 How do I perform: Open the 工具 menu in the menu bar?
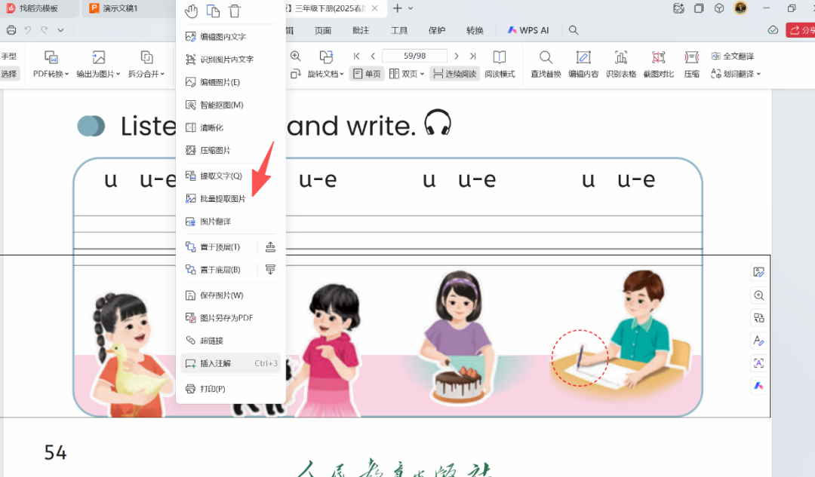(398, 30)
